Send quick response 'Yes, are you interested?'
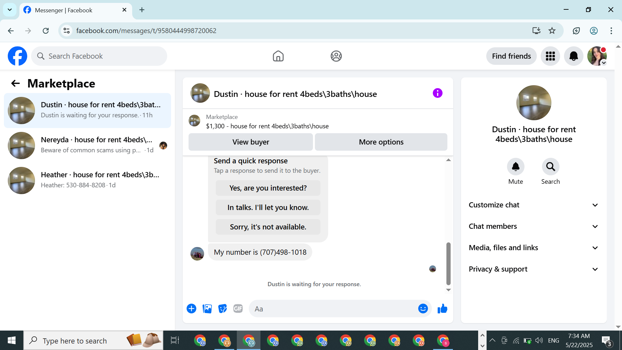622x350 pixels. 268,188
